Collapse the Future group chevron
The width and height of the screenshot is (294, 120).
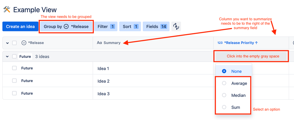(7, 56)
